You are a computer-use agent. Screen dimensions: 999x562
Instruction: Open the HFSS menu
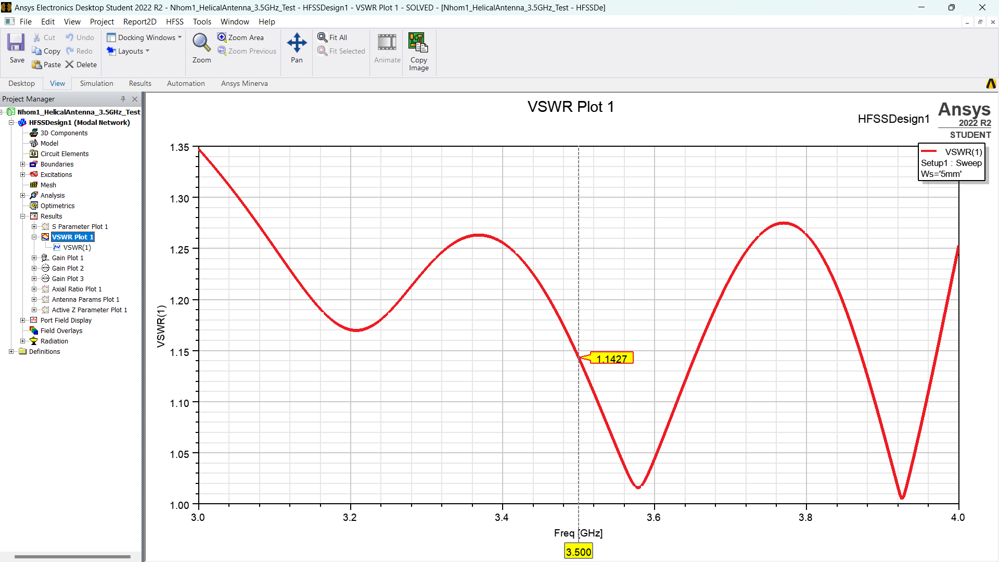175,21
